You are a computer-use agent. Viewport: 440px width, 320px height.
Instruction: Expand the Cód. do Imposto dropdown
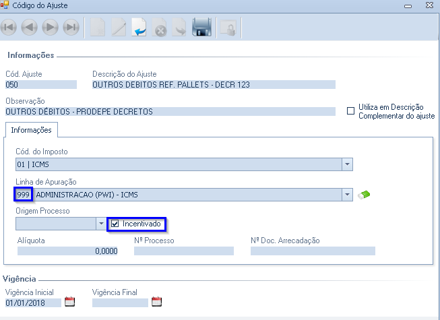coord(347,164)
